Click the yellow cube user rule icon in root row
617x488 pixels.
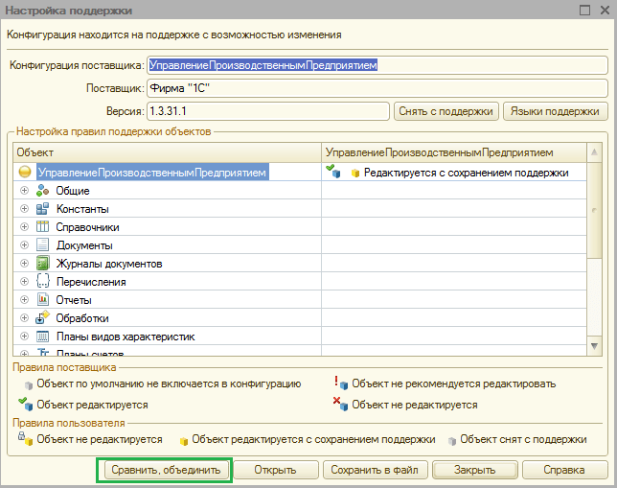tap(354, 173)
